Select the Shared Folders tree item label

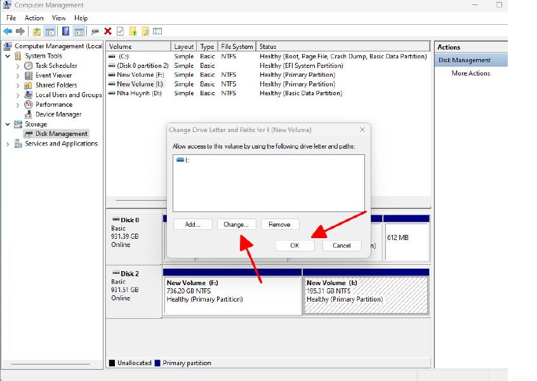[56, 85]
